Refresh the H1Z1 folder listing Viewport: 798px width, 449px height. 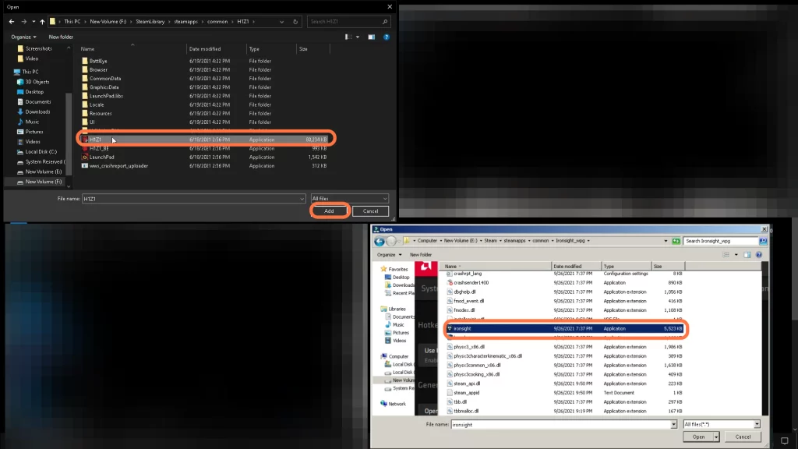click(x=295, y=22)
